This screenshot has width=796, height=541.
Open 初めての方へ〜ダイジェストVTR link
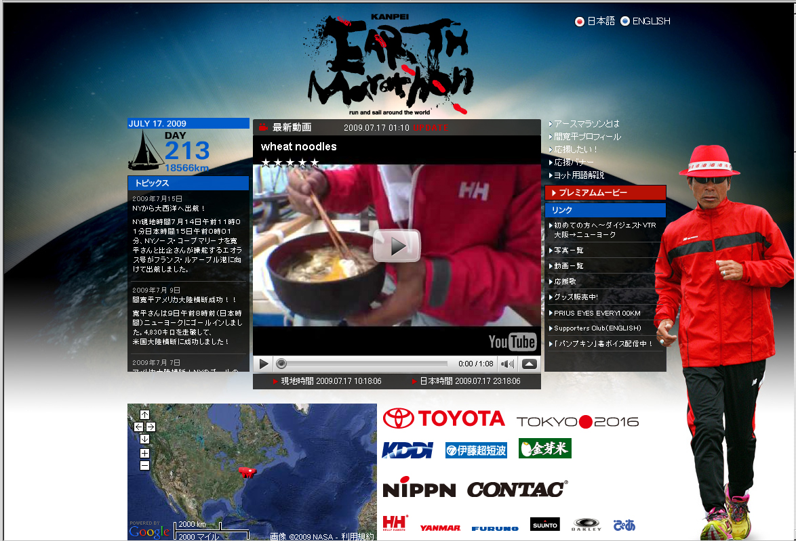(x=605, y=230)
